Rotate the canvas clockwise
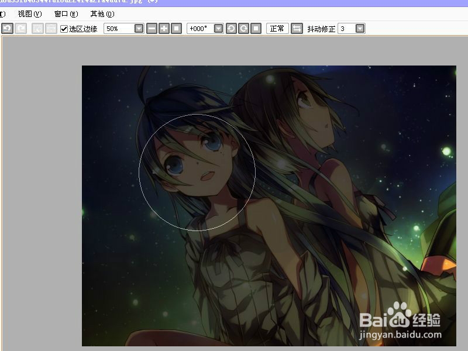The height and width of the screenshot is (351, 468). [x=243, y=29]
